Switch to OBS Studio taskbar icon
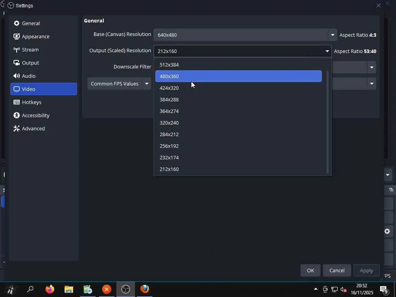396x297 pixels. [x=126, y=289]
